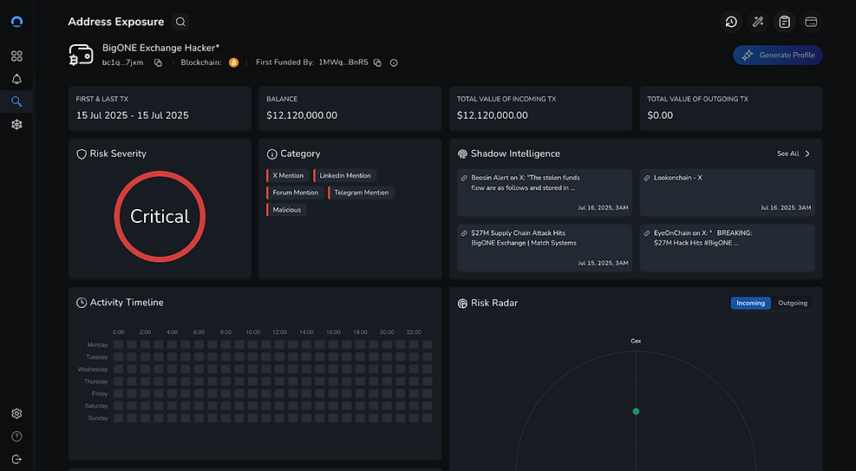Image resolution: width=856 pixels, height=471 pixels.
Task: Click the 1MWq...BnR5 funded-by address
Action: 343,62
